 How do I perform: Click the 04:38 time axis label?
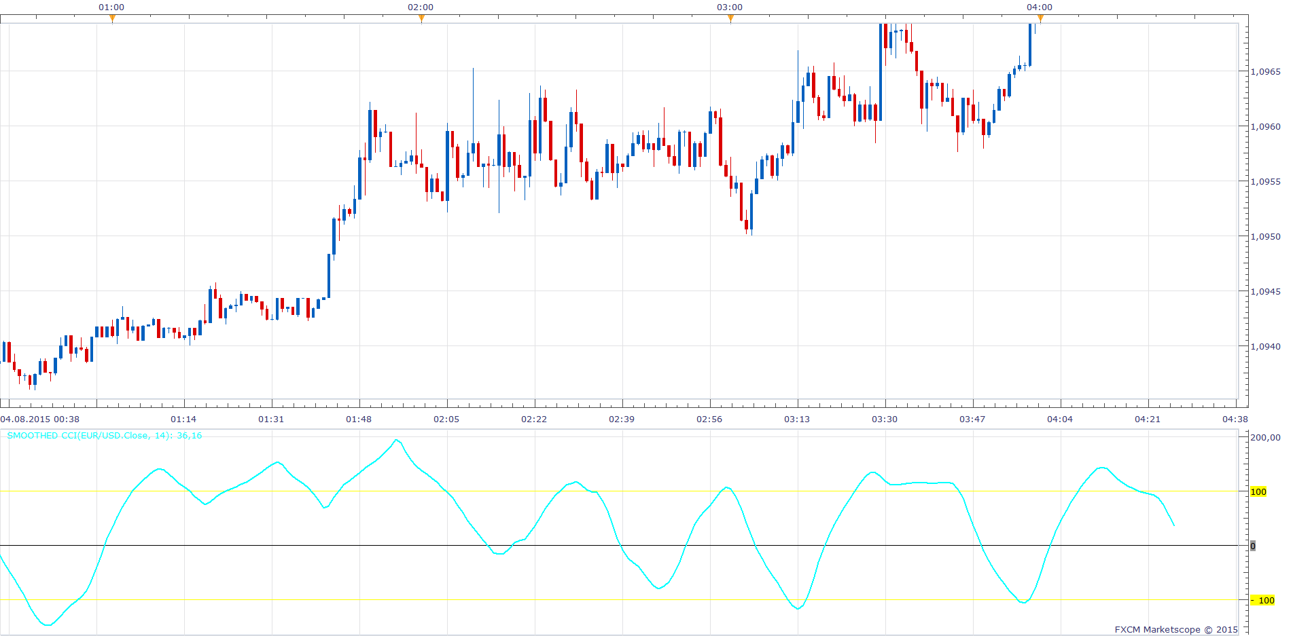1235,419
